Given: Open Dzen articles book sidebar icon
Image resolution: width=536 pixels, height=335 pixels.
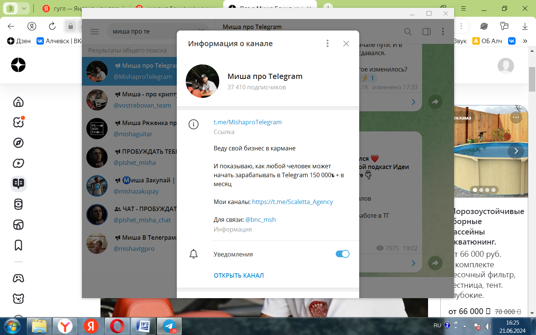Looking at the screenshot, I should tap(18, 183).
